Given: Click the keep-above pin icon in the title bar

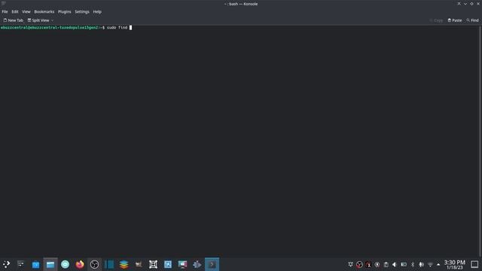Looking at the screenshot, I should 459,4.
